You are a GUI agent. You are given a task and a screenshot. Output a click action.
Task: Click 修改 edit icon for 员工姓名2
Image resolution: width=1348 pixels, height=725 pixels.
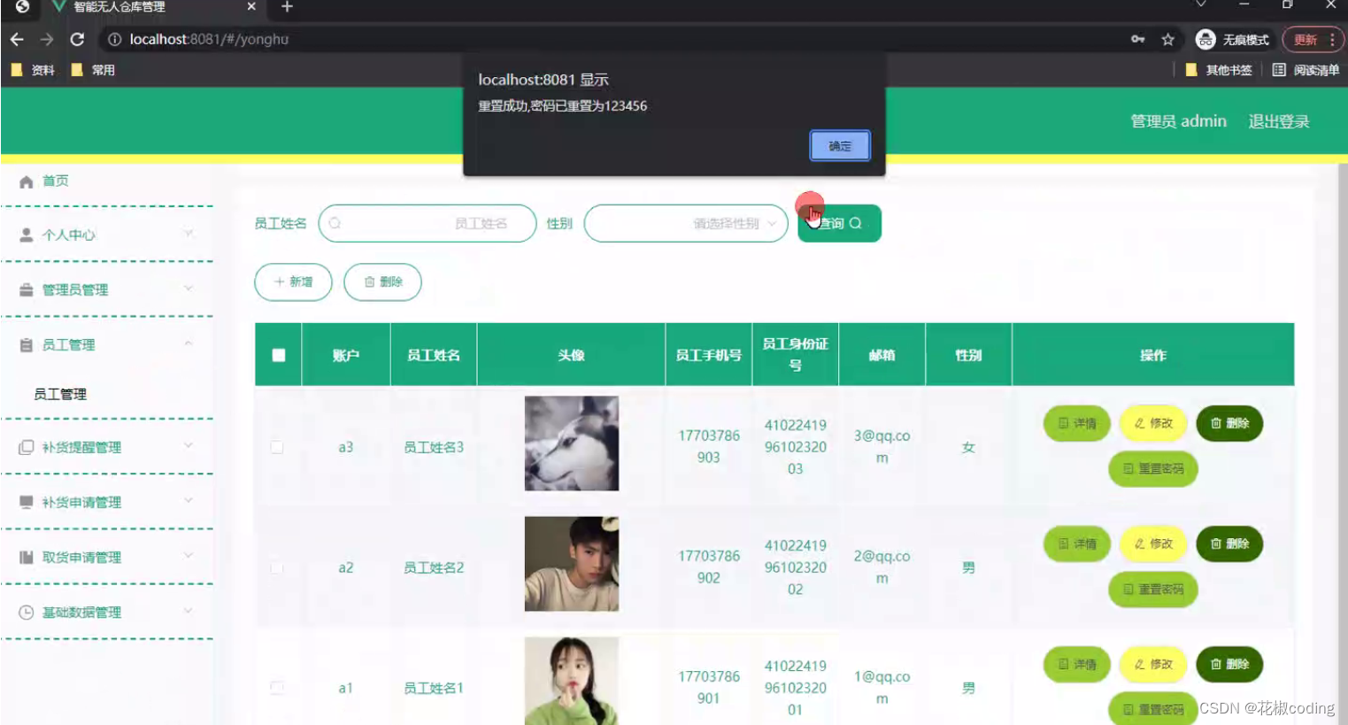click(x=1152, y=544)
